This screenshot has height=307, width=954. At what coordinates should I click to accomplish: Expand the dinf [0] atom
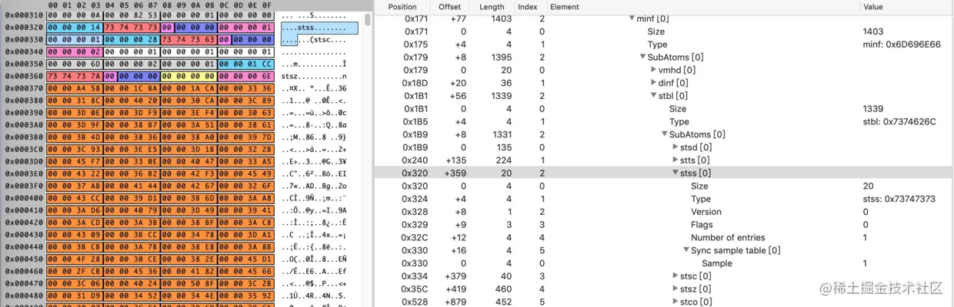654,83
